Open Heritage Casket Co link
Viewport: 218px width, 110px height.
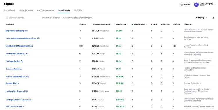pyautogui.click(x=15, y=61)
